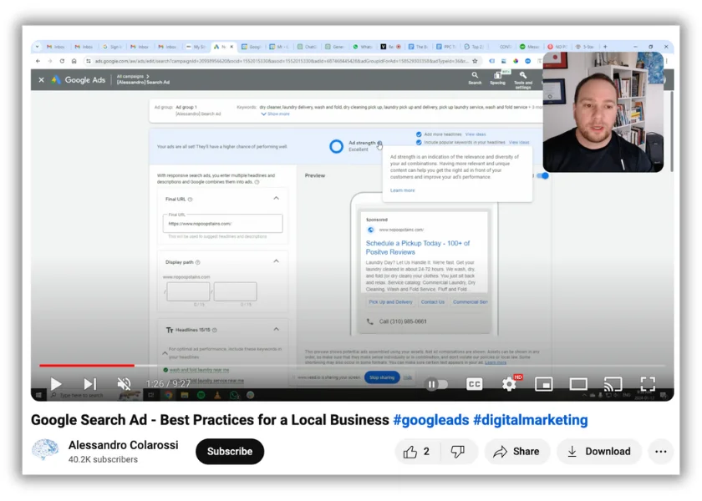702x501 pixels.
Task: Click the Contact Us sitelink
Action: [x=433, y=302]
